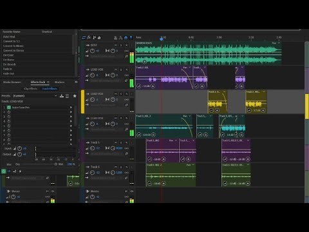
Task: Select the second yellow clip on the yellow LEAD VOX track
Action: [256, 102]
